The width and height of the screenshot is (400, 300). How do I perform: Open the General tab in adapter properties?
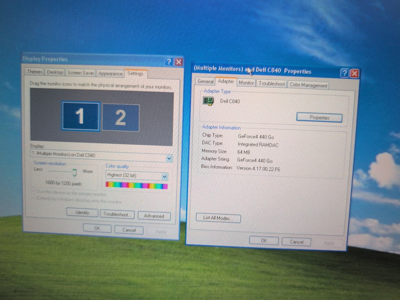pyautogui.click(x=205, y=81)
